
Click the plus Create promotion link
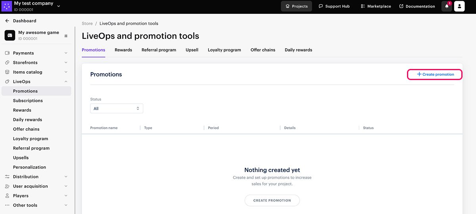[435, 75]
